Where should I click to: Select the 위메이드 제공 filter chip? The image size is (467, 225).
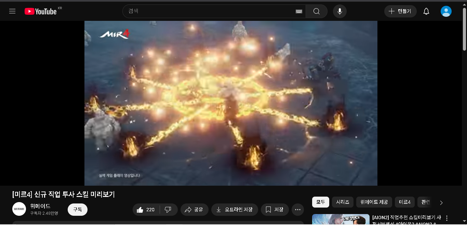pos(374,202)
